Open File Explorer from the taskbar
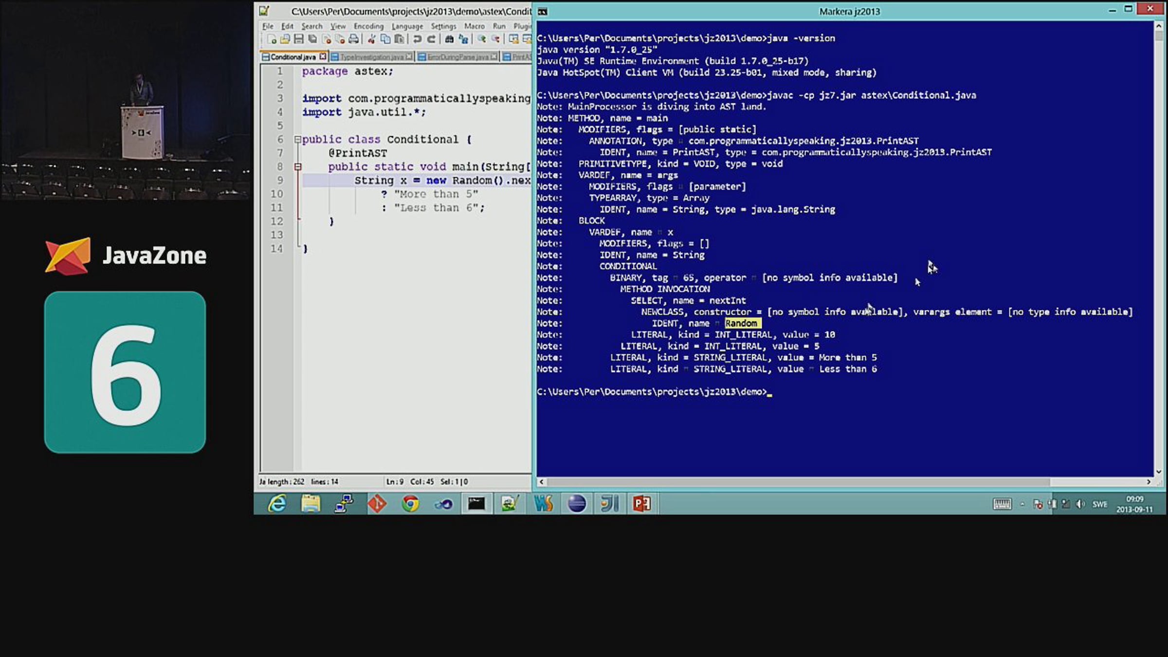Screen dimensions: 1168x657 (310, 504)
